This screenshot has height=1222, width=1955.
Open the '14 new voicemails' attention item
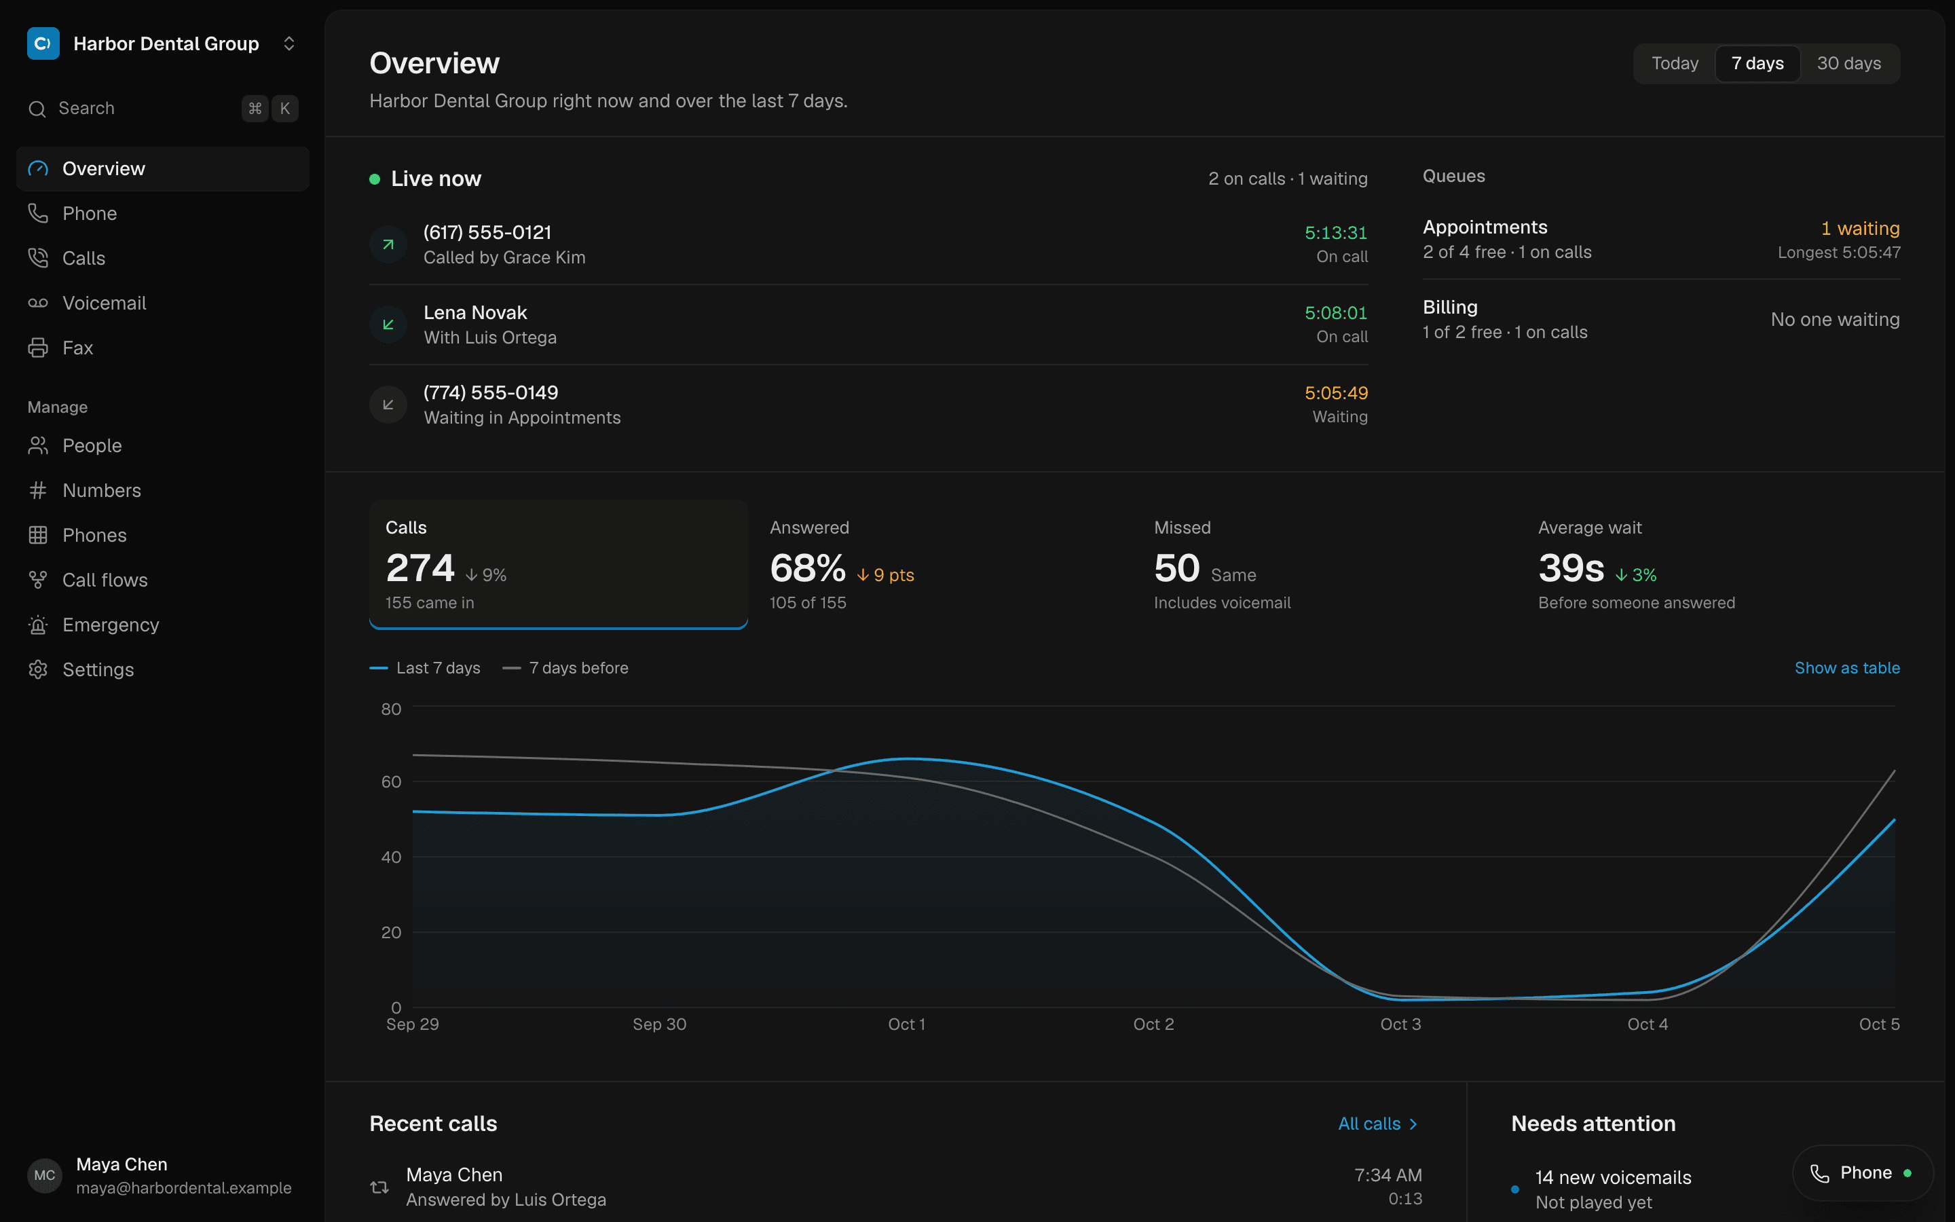tap(1612, 1189)
